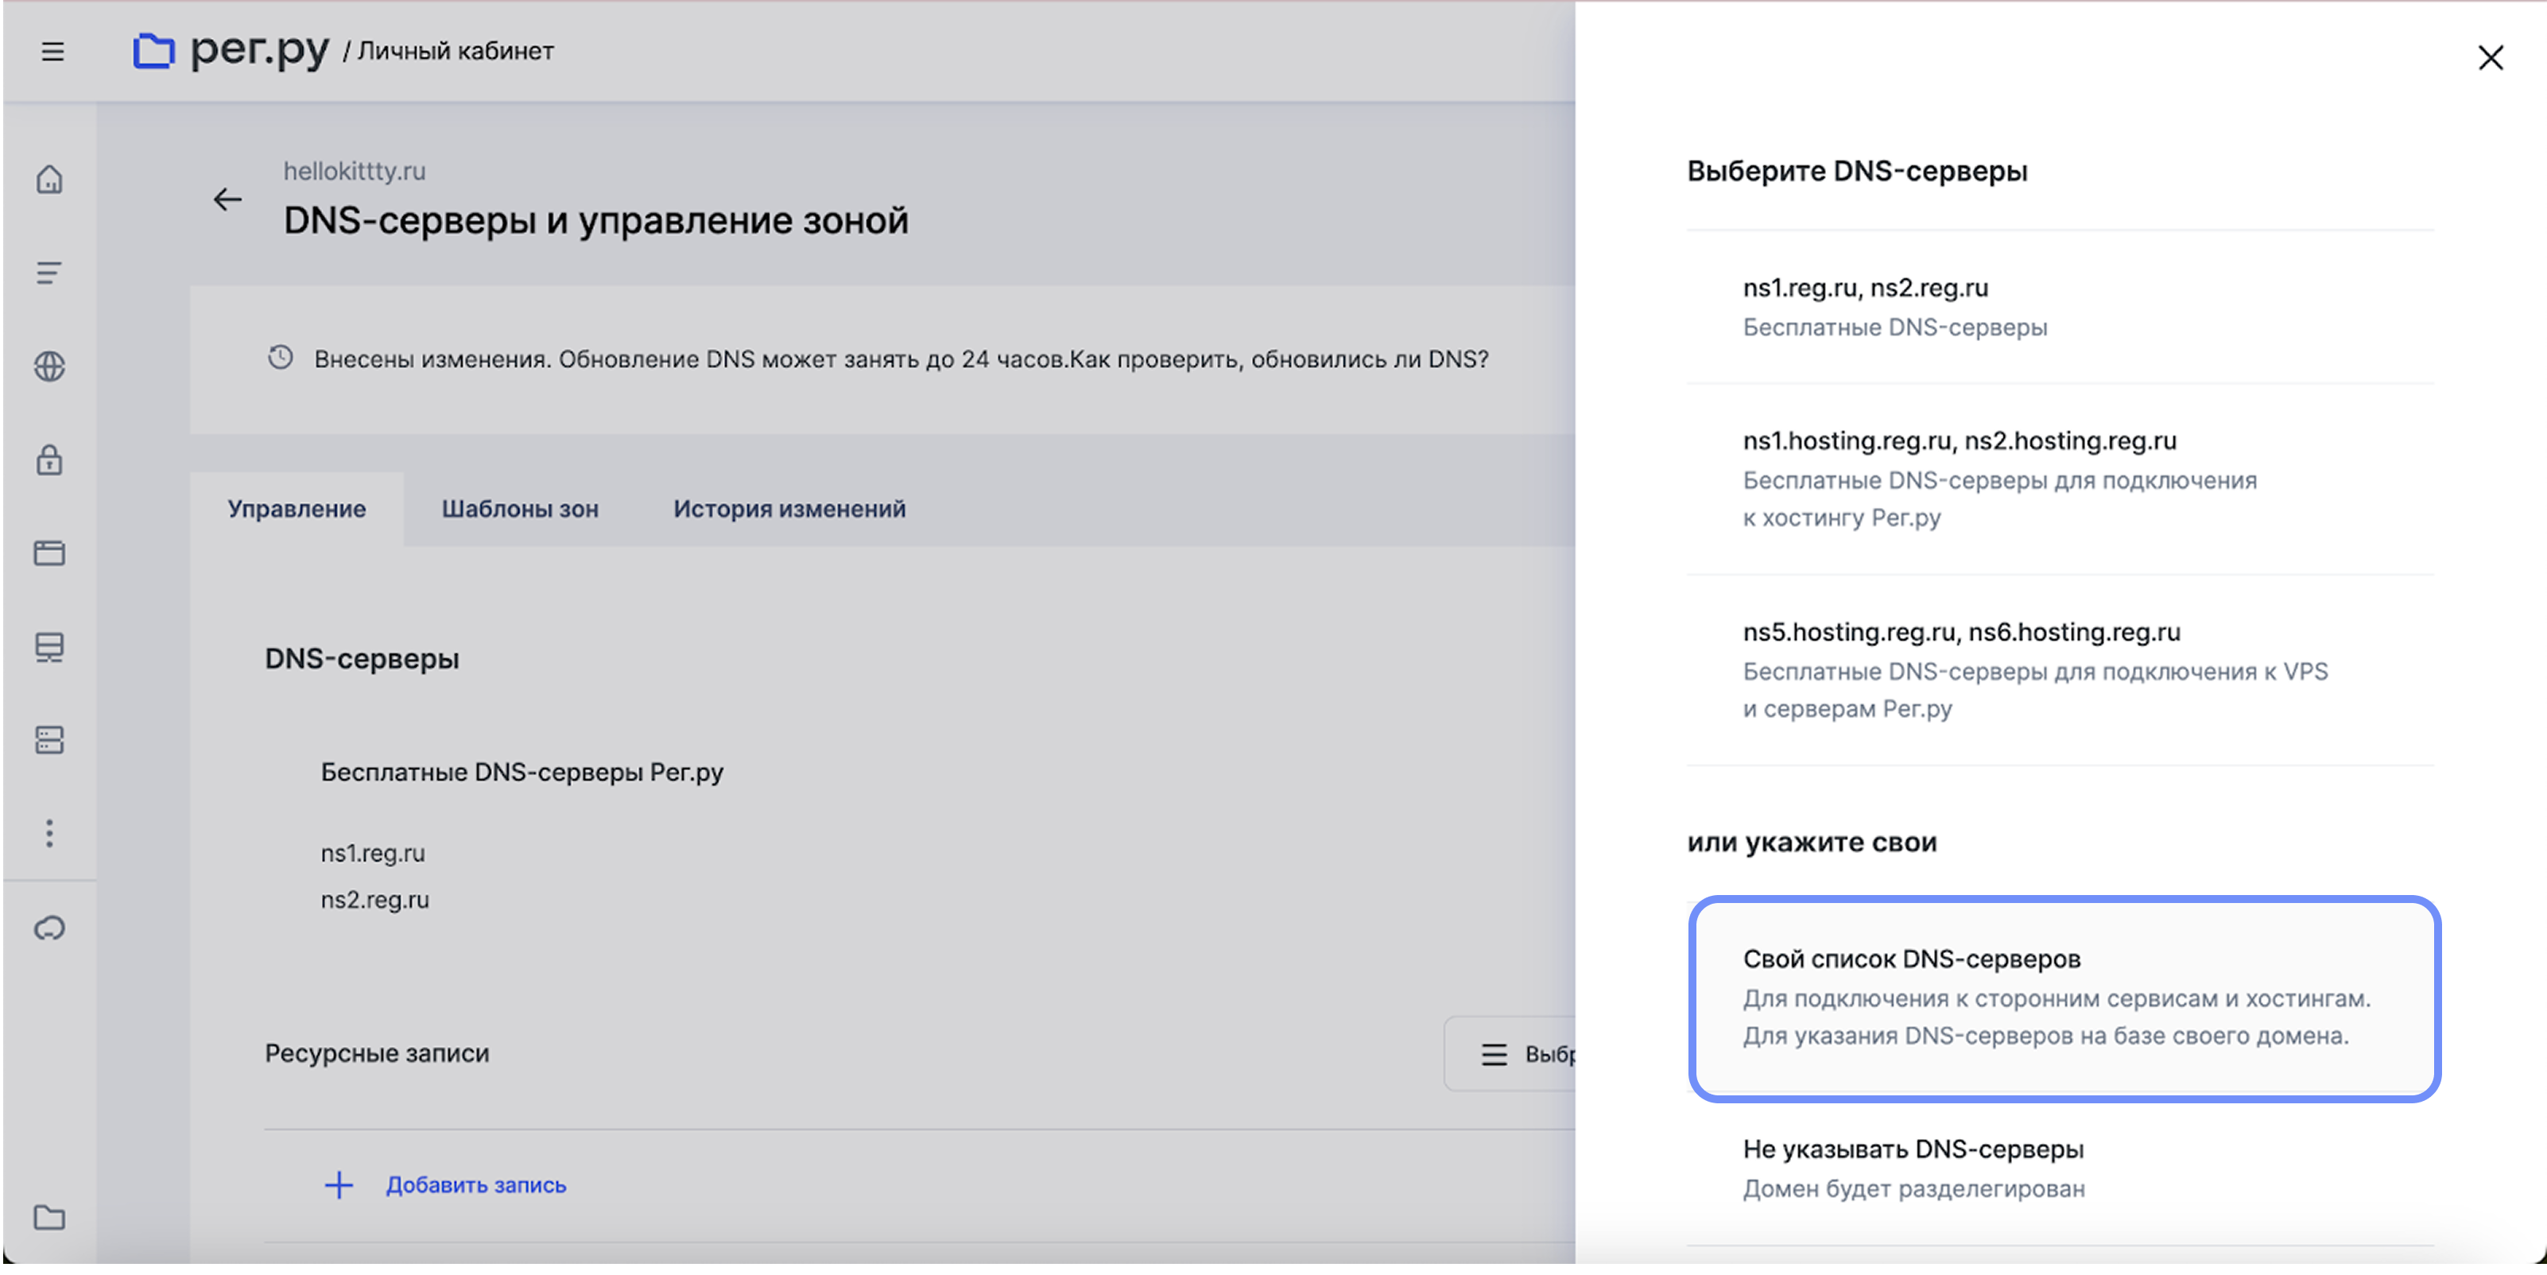Open the folder icon at sidebar bottom

(x=49, y=1218)
